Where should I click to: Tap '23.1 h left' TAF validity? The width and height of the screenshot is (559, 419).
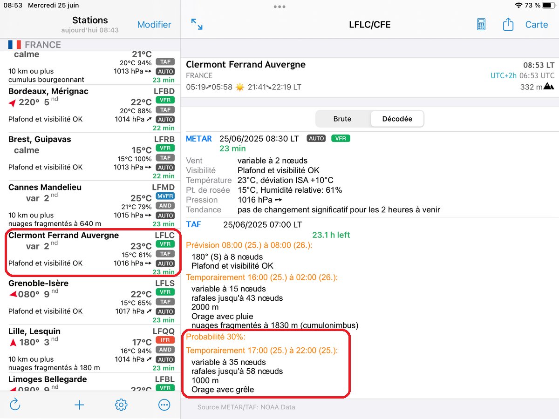(331, 235)
